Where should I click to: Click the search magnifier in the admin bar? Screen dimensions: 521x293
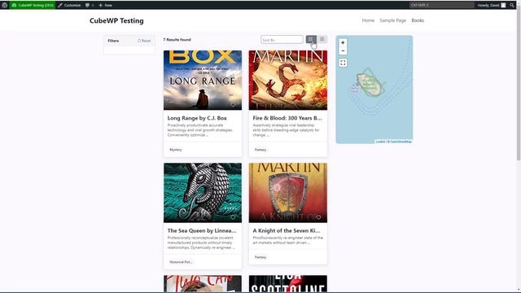point(512,5)
